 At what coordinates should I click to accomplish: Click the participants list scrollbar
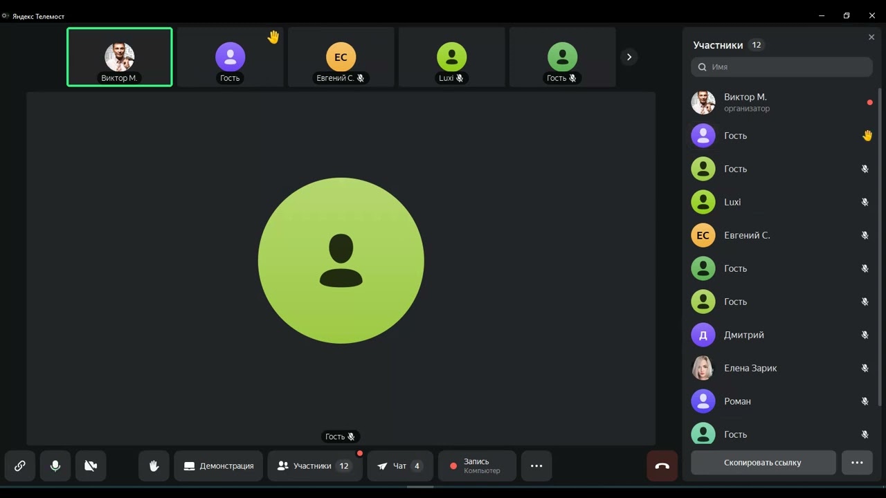point(880,247)
